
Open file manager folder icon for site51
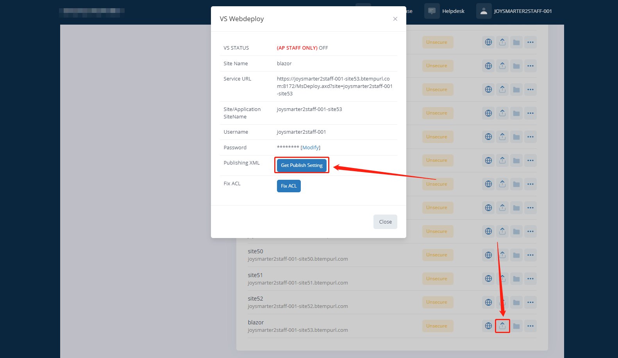pyautogui.click(x=516, y=279)
